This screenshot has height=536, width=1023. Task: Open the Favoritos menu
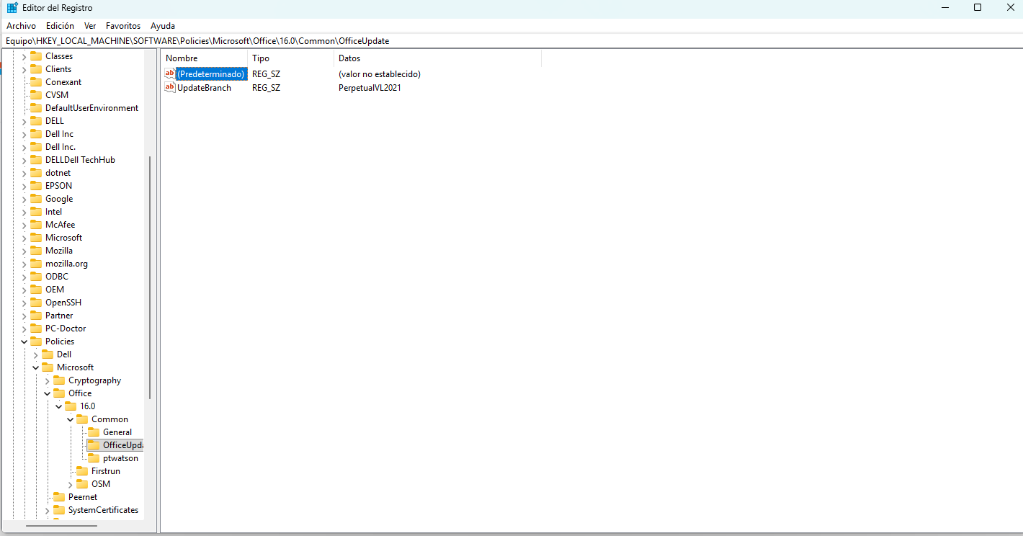[123, 25]
